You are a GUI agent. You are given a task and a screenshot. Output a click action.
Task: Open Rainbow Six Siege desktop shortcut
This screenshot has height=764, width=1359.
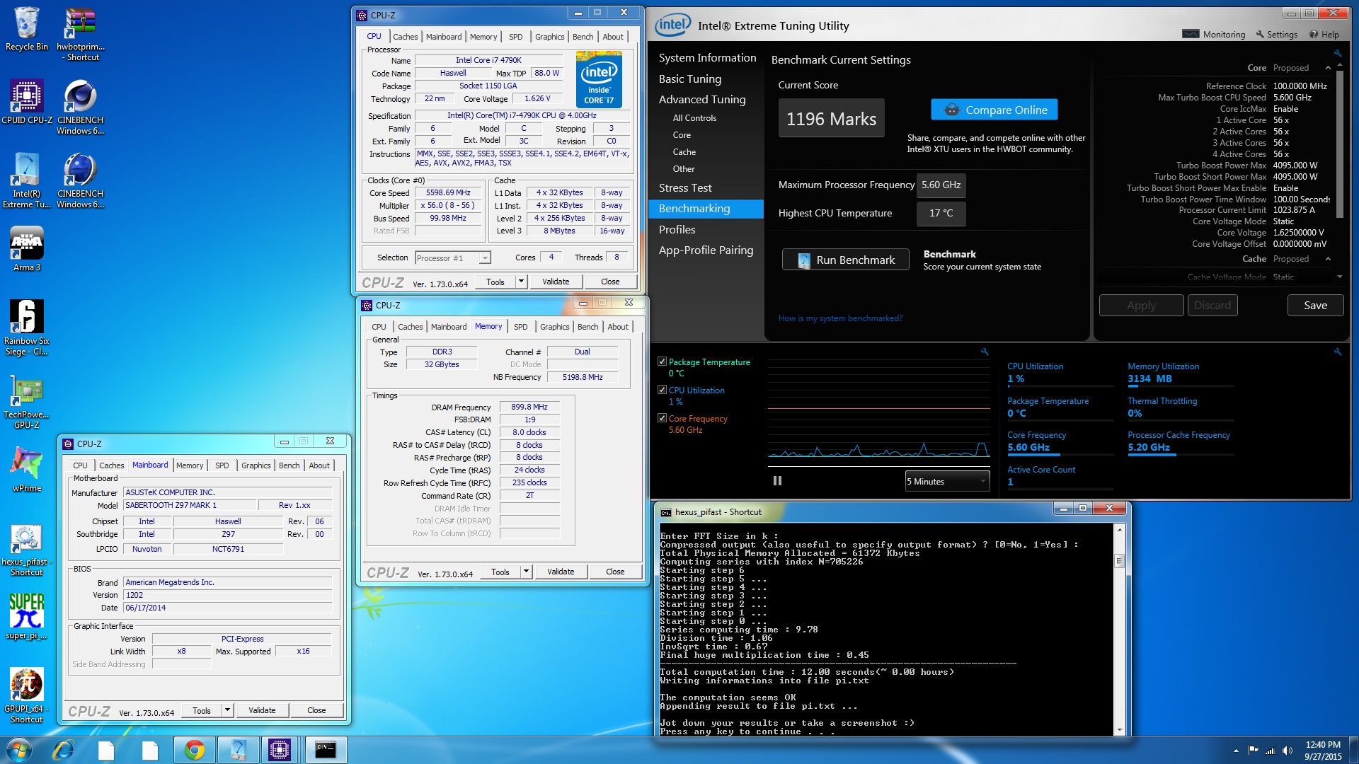pyautogui.click(x=27, y=327)
